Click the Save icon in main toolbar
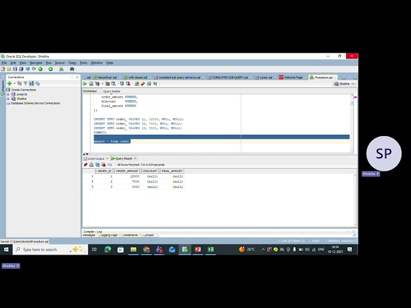This screenshot has height=308, width=411. point(15,69)
